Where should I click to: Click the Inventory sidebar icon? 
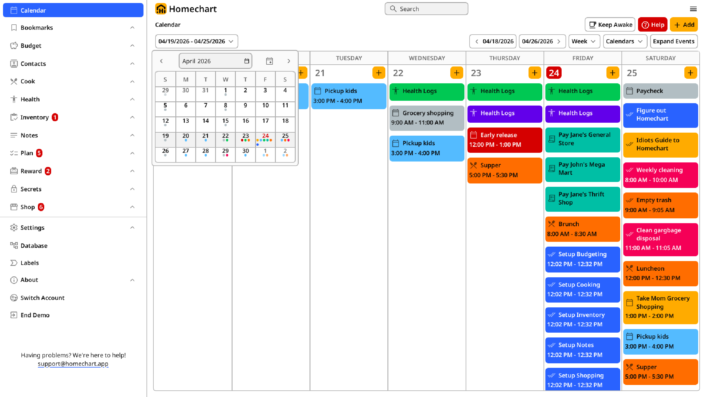click(x=14, y=117)
